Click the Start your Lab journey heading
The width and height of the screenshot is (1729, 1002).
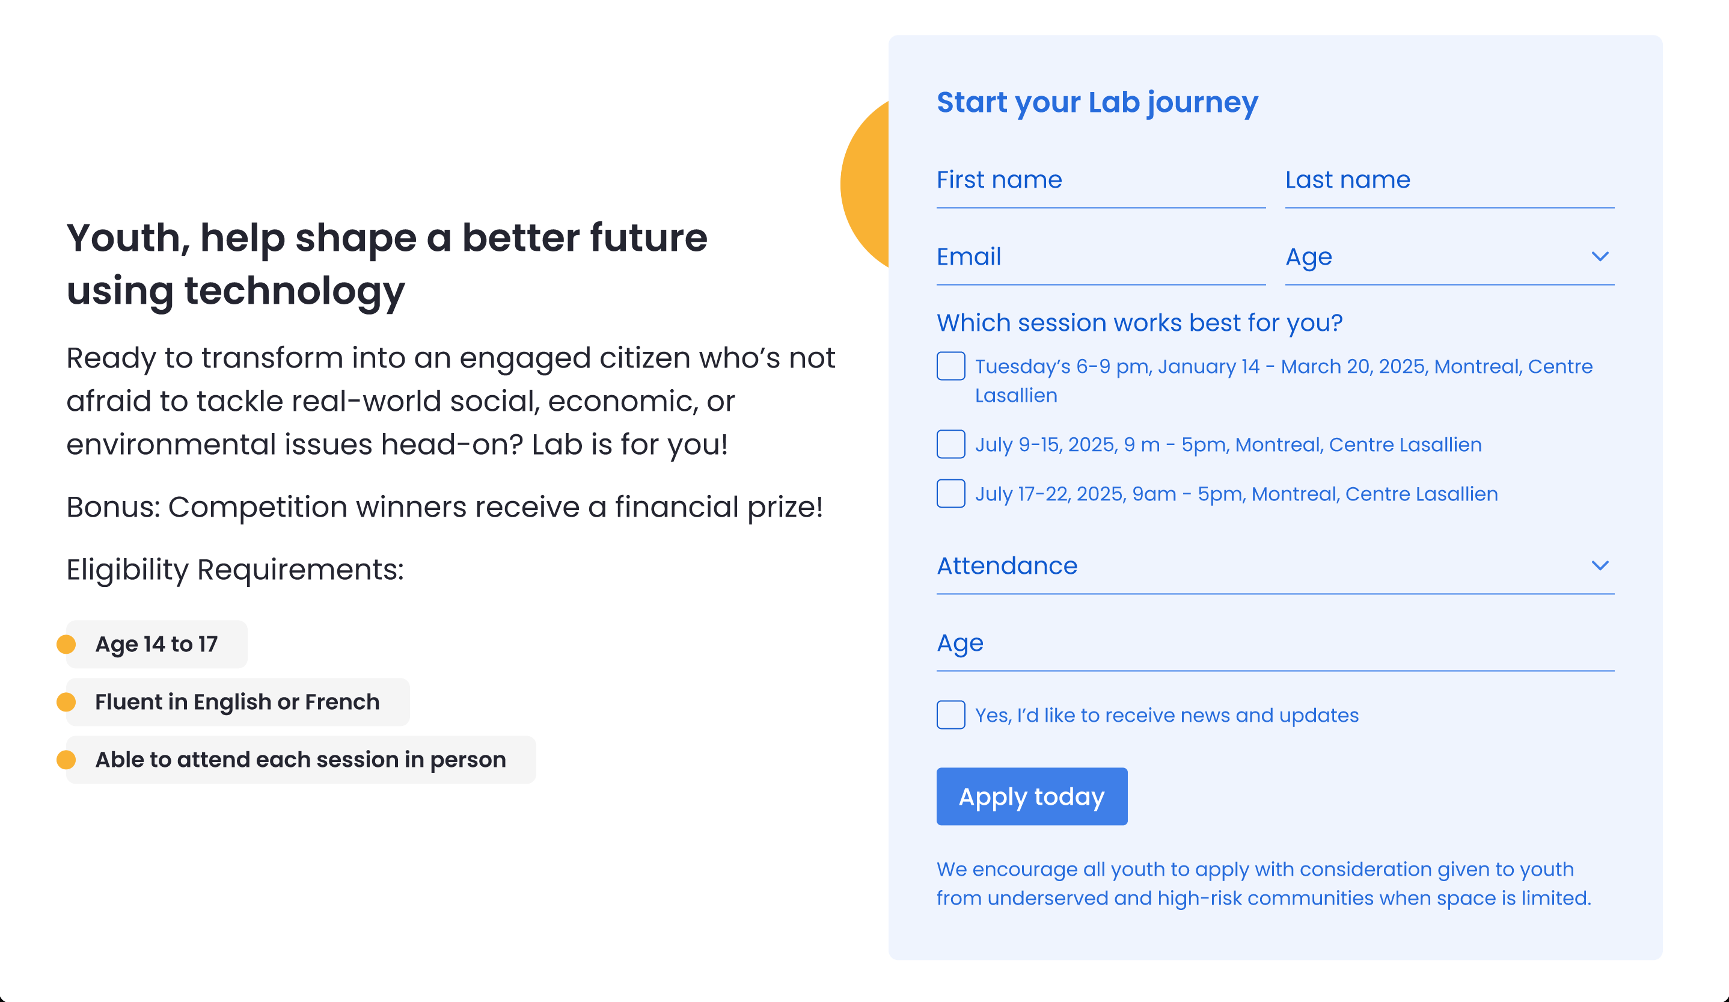click(1097, 102)
